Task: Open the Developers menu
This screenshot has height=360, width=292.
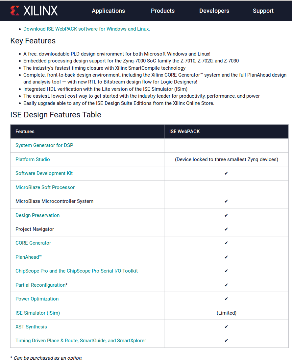Action: [x=214, y=11]
